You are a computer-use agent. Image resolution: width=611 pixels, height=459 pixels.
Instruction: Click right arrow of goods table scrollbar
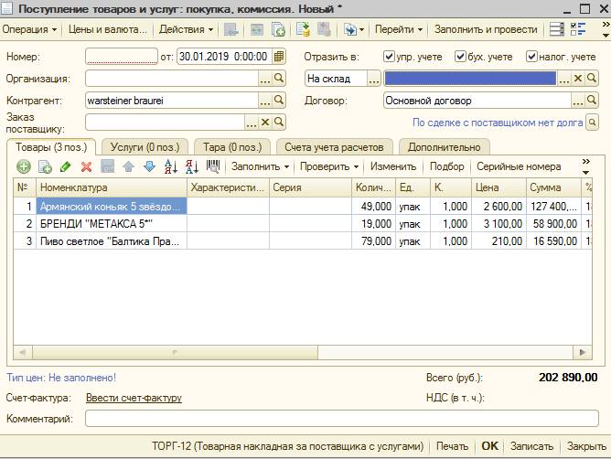[x=583, y=352]
